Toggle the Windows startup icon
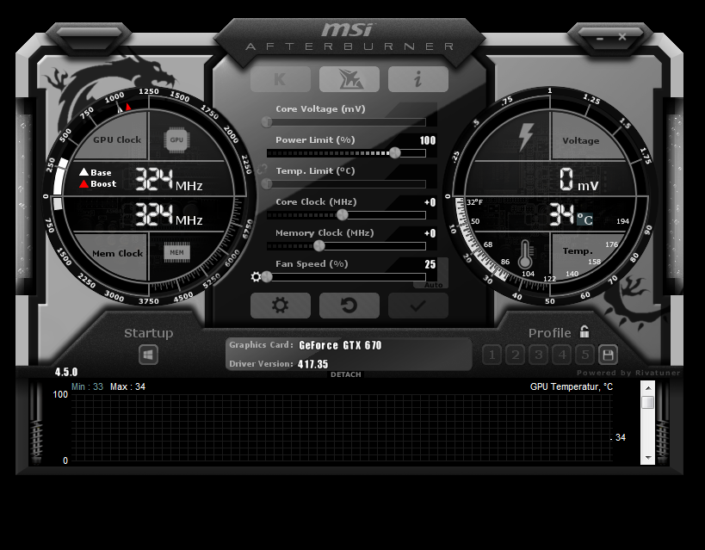 pos(148,355)
